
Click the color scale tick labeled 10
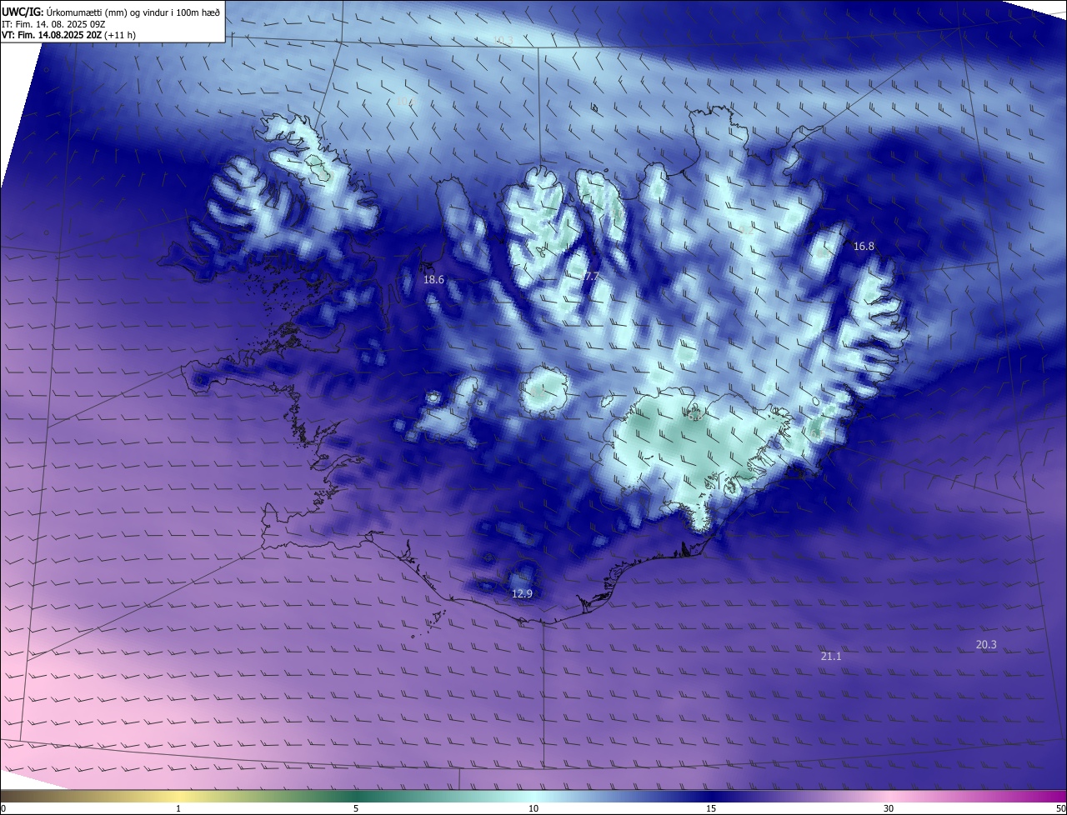(533, 808)
